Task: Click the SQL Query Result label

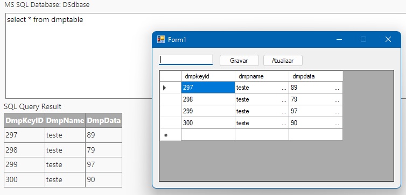Action: pyautogui.click(x=33, y=107)
